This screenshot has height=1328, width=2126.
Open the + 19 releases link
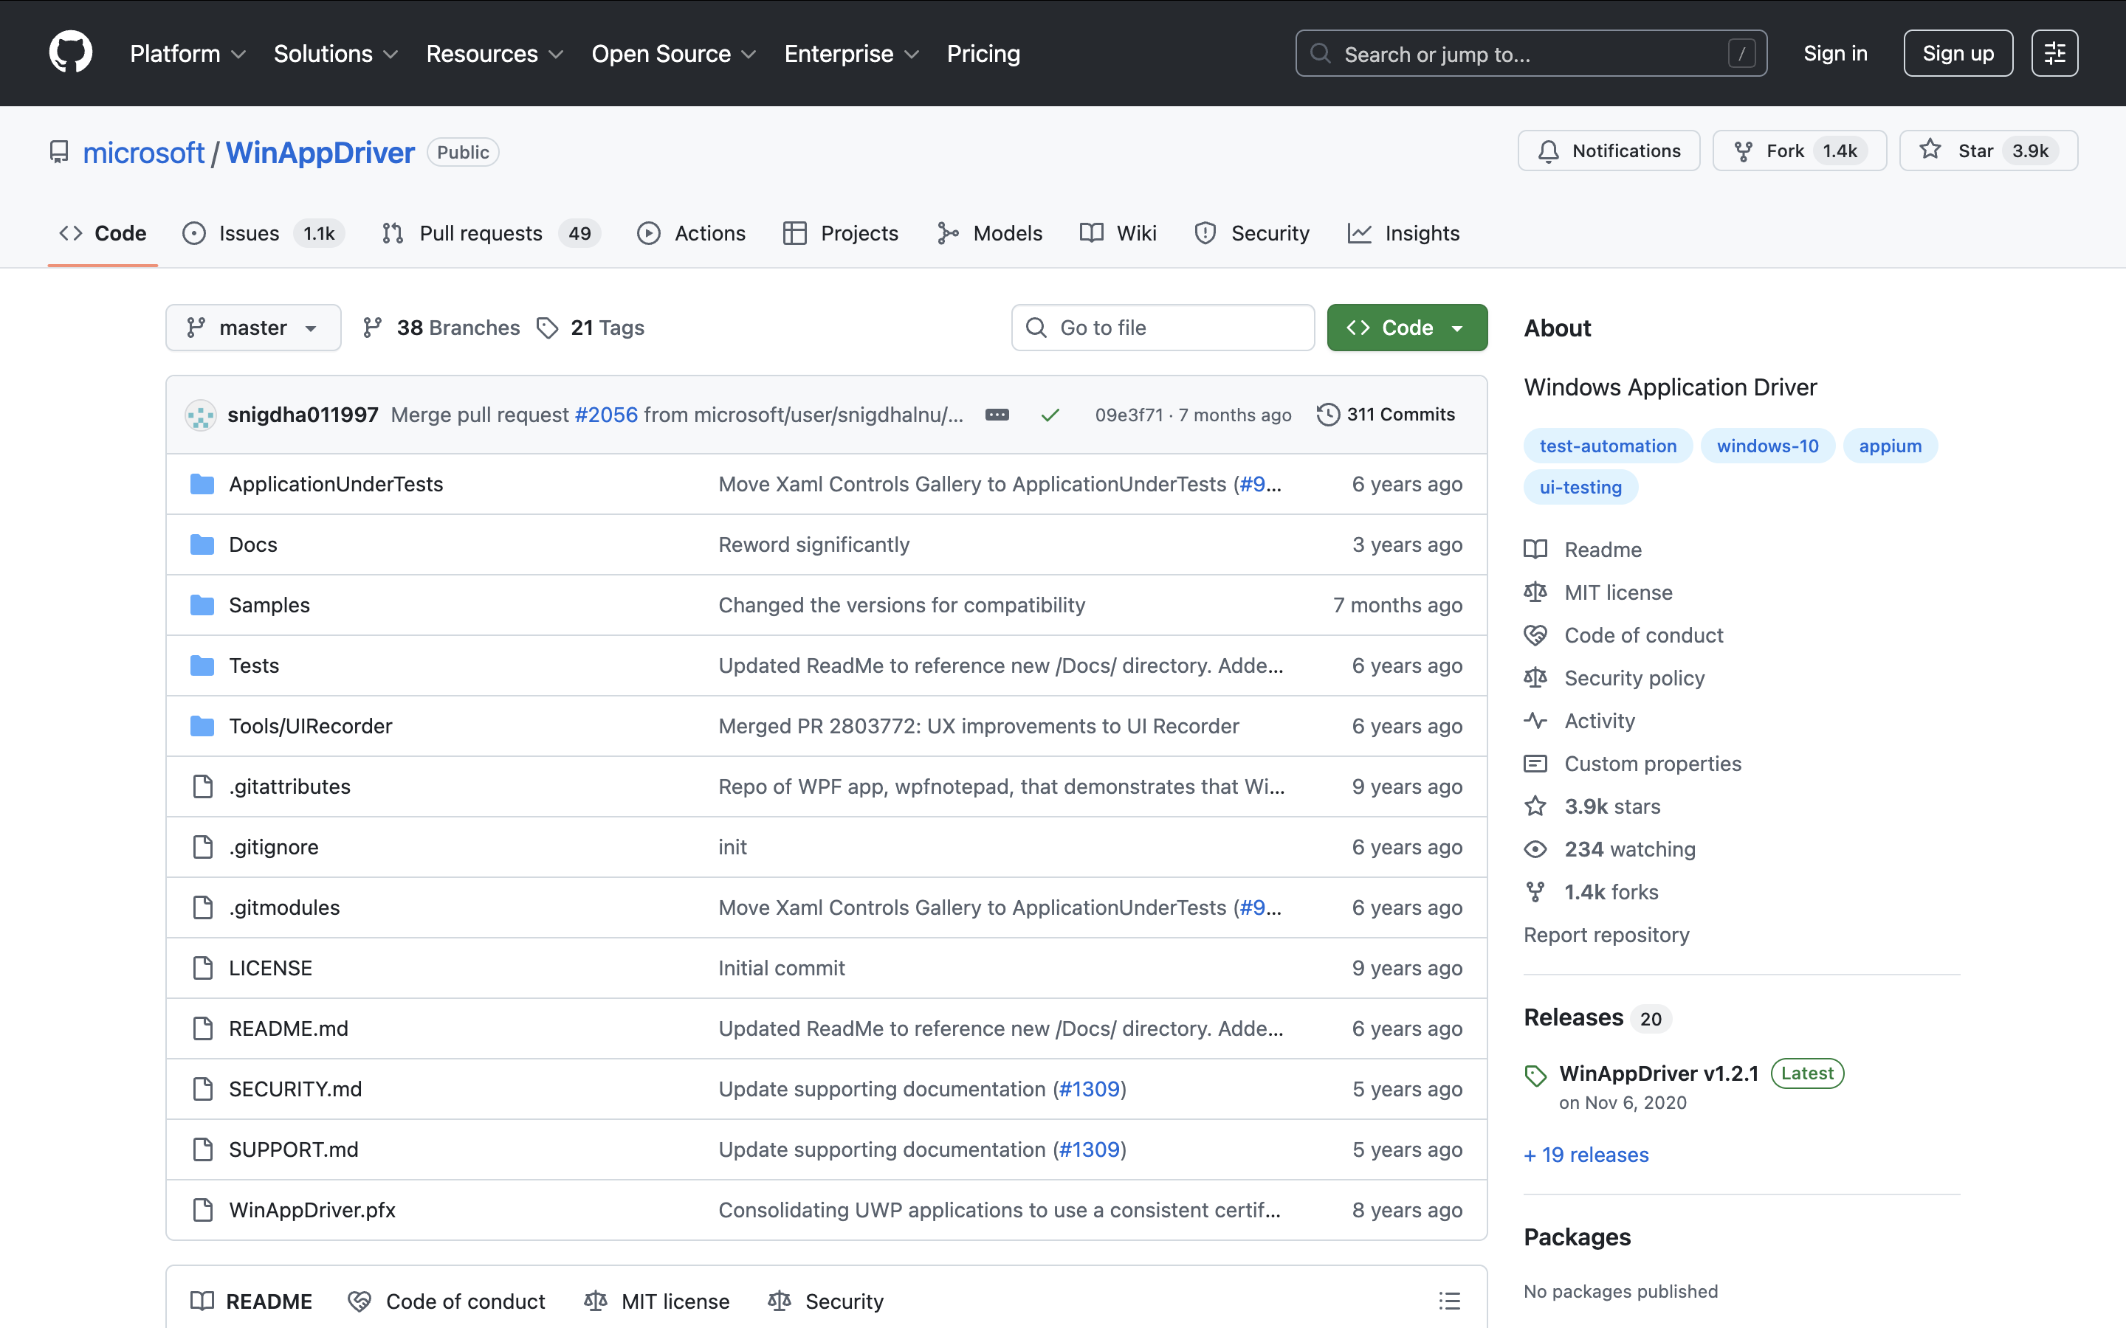click(x=1586, y=1154)
